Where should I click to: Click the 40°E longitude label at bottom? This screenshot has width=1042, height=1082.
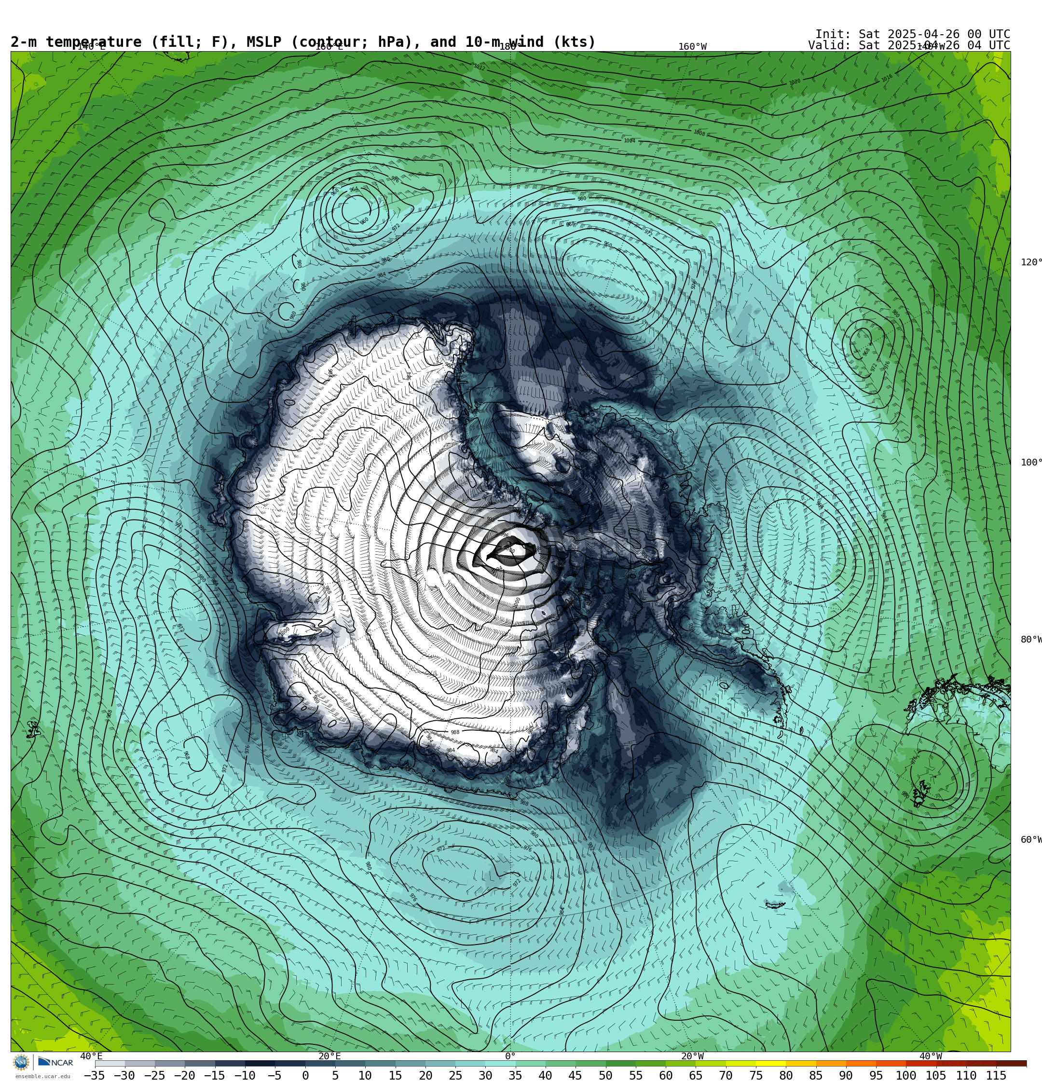click(x=91, y=1056)
